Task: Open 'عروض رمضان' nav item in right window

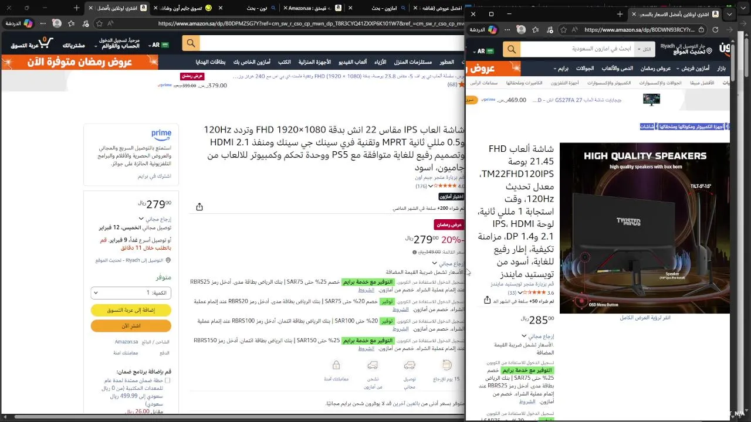Action: (655, 68)
